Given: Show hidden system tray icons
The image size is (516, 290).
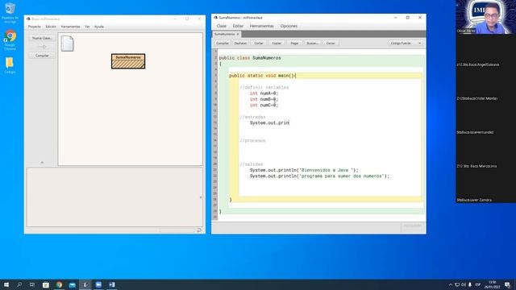Looking at the screenshot, I should (x=451, y=284).
